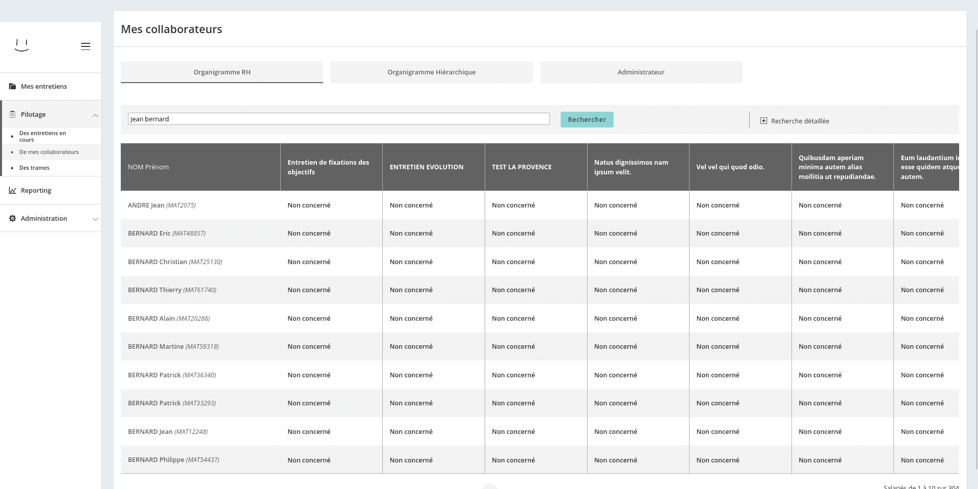Click the search field containing jean bernard
Image resolution: width=978 pixels, height=489 pixels.
point(338,119)
